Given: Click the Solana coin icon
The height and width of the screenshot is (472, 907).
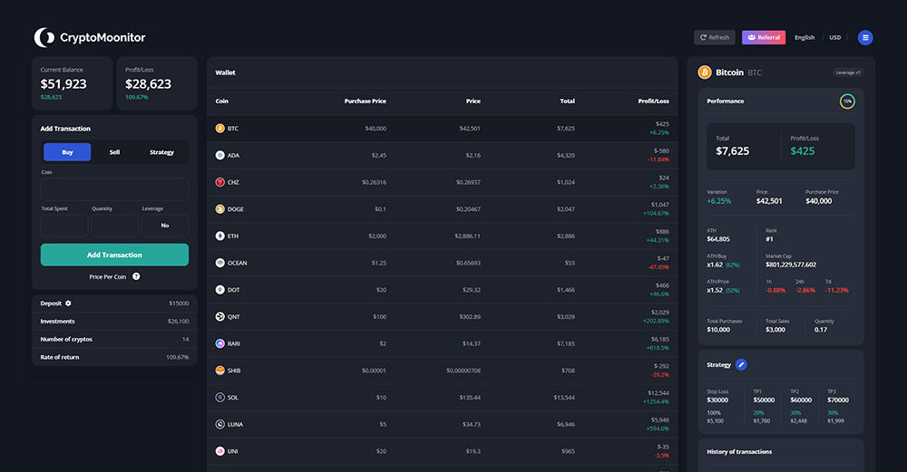Looking at the screenshot, I should tap(219, 398).
